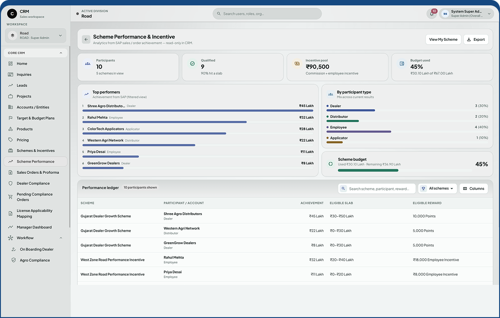500x318 pixels.
Task: Click the ₹18,000 Employee Incentive reward cell
Action: click(x=435, y=260)
